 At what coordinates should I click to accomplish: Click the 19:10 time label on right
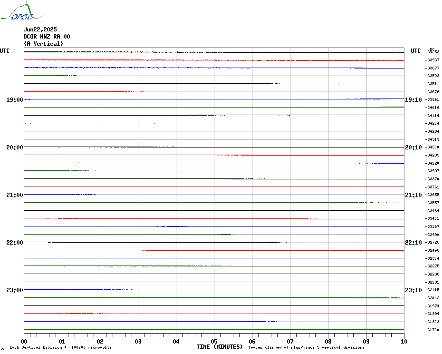click(413, 100)
